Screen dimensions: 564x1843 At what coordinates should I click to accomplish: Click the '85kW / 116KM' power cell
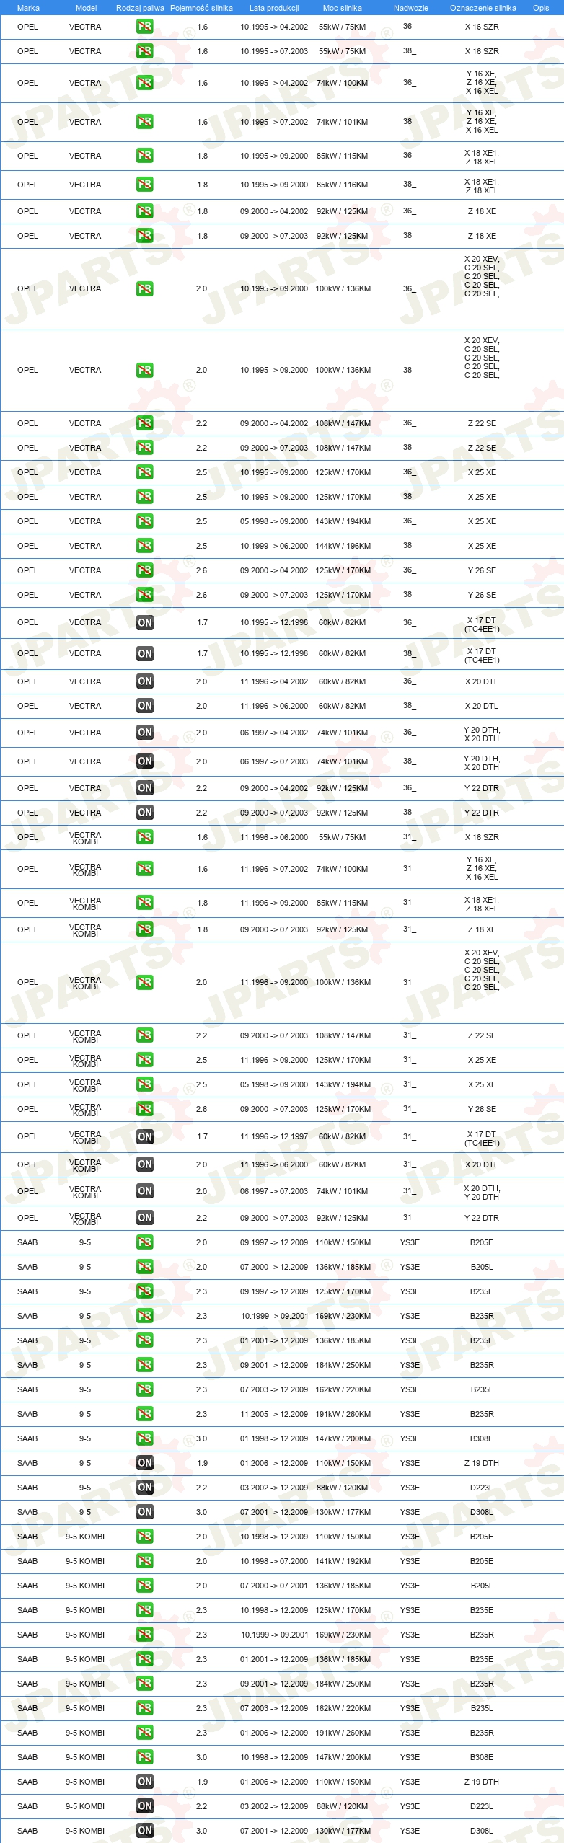[x=343, y=185]
